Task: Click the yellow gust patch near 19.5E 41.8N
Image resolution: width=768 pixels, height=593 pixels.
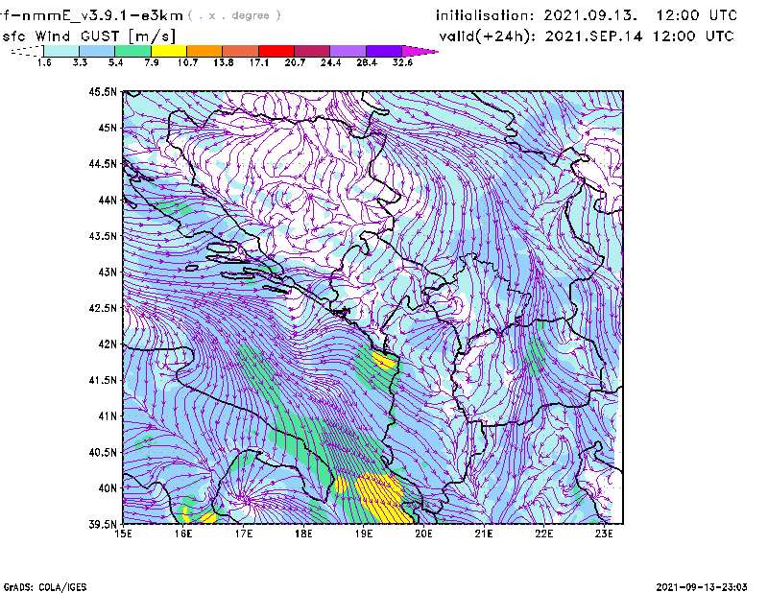Action: pos(383,361)
